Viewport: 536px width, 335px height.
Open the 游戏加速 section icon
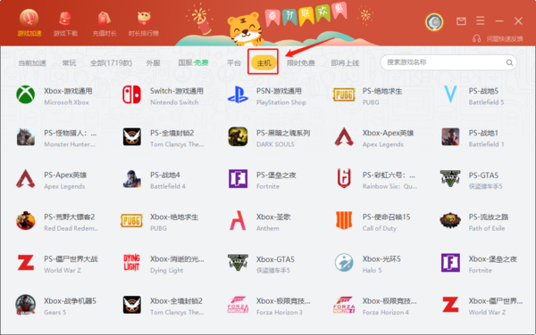(29, 18)
